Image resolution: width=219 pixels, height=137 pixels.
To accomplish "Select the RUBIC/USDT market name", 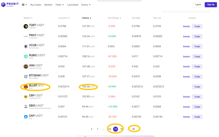I will click(x=37, y=55).
